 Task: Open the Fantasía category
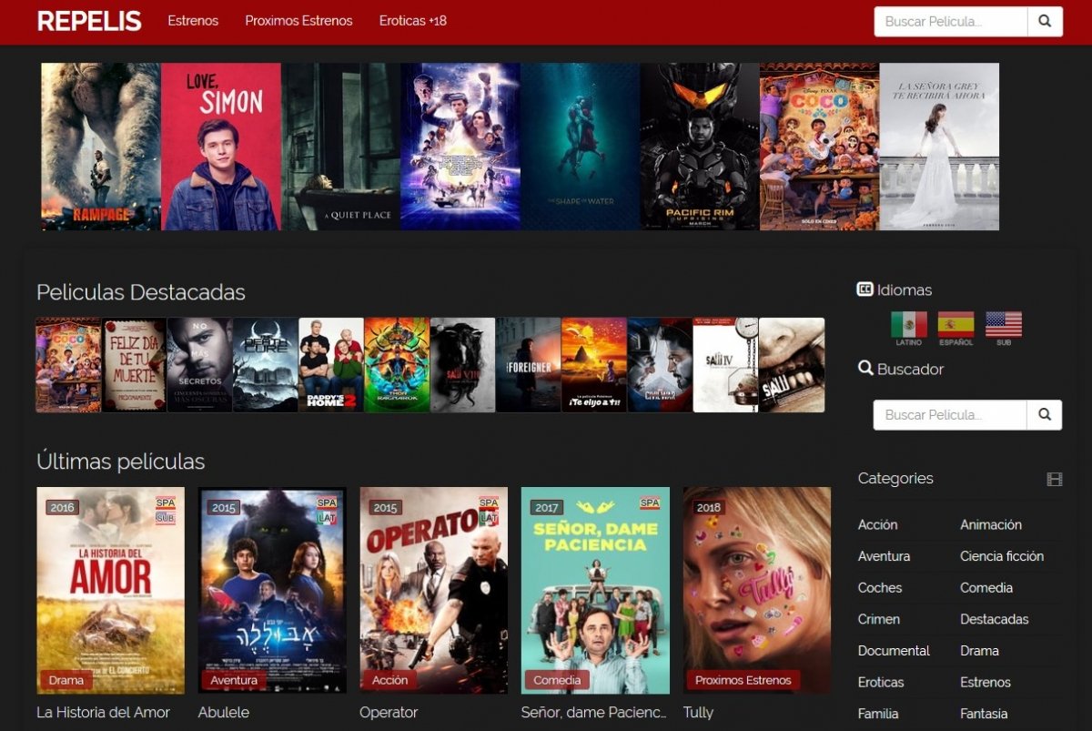[984, 714]
